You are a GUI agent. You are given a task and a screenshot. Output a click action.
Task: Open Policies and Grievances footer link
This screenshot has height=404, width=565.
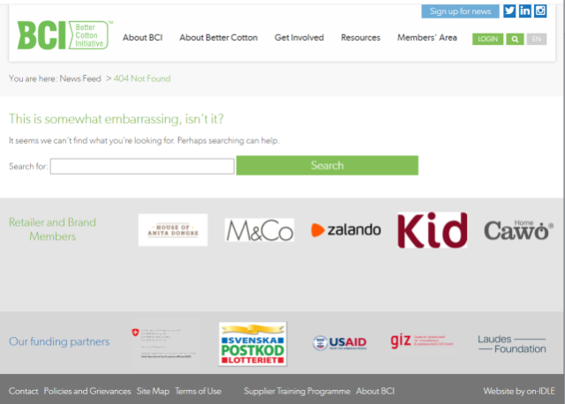(x=87, y=391)
